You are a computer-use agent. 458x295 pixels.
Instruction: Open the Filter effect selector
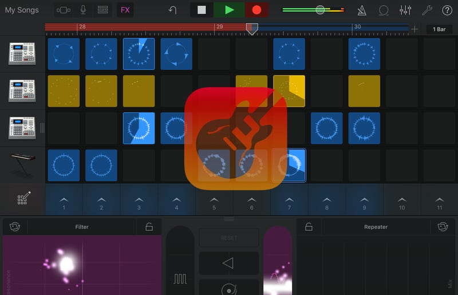82,227
